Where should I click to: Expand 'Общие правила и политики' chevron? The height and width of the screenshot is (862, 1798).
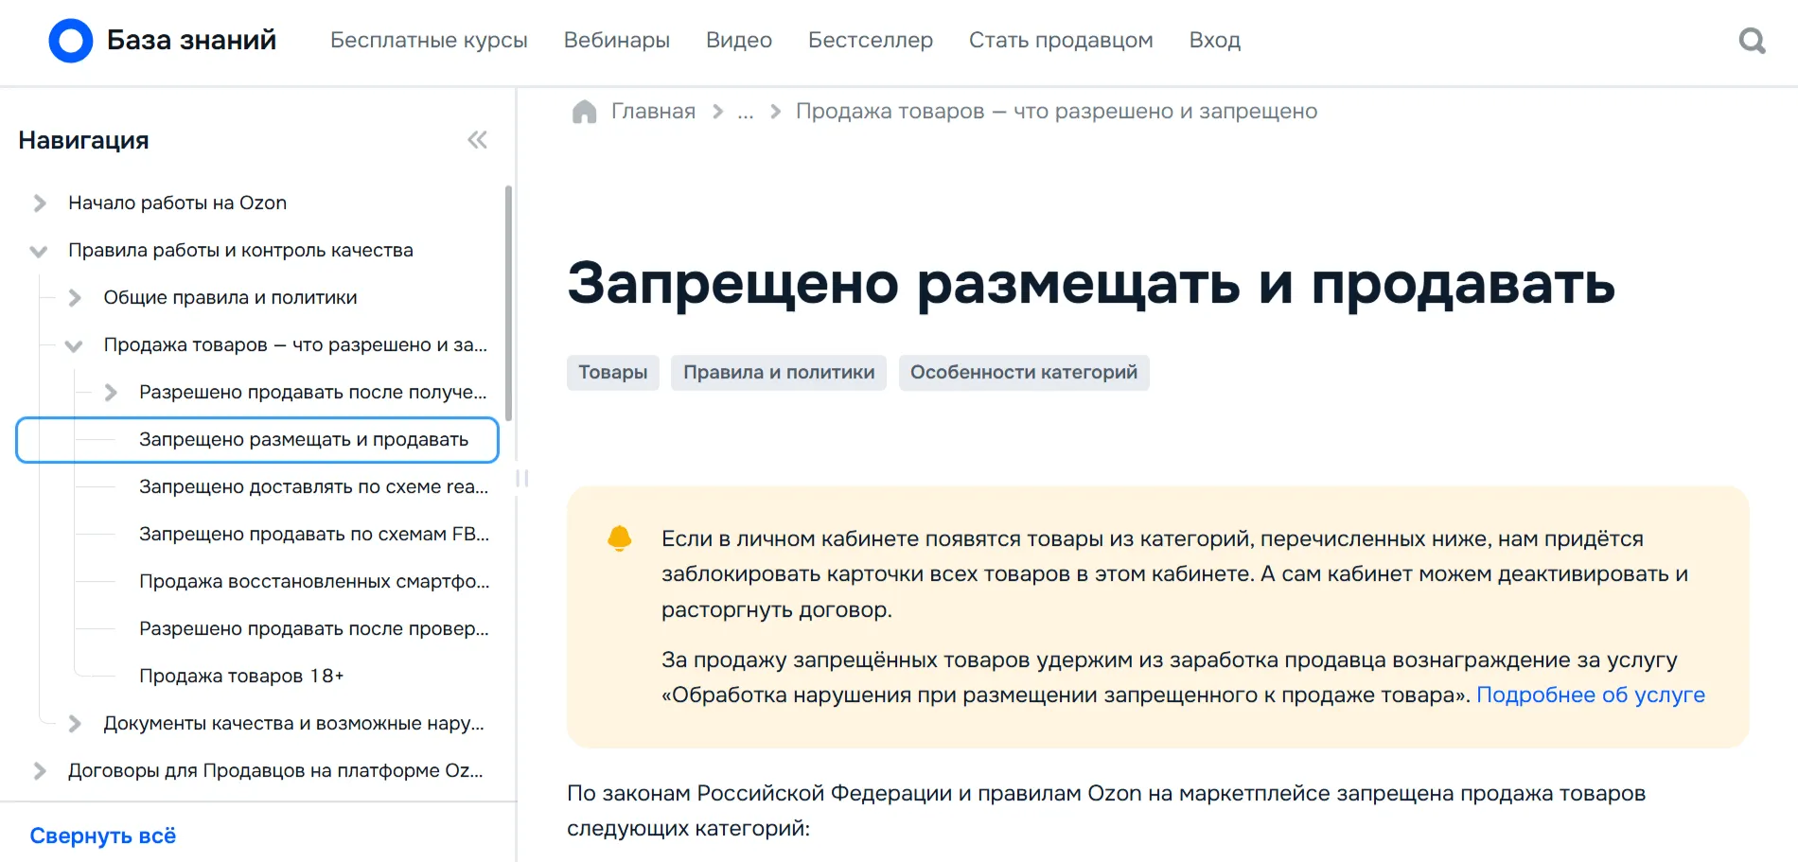click(75, 298)
